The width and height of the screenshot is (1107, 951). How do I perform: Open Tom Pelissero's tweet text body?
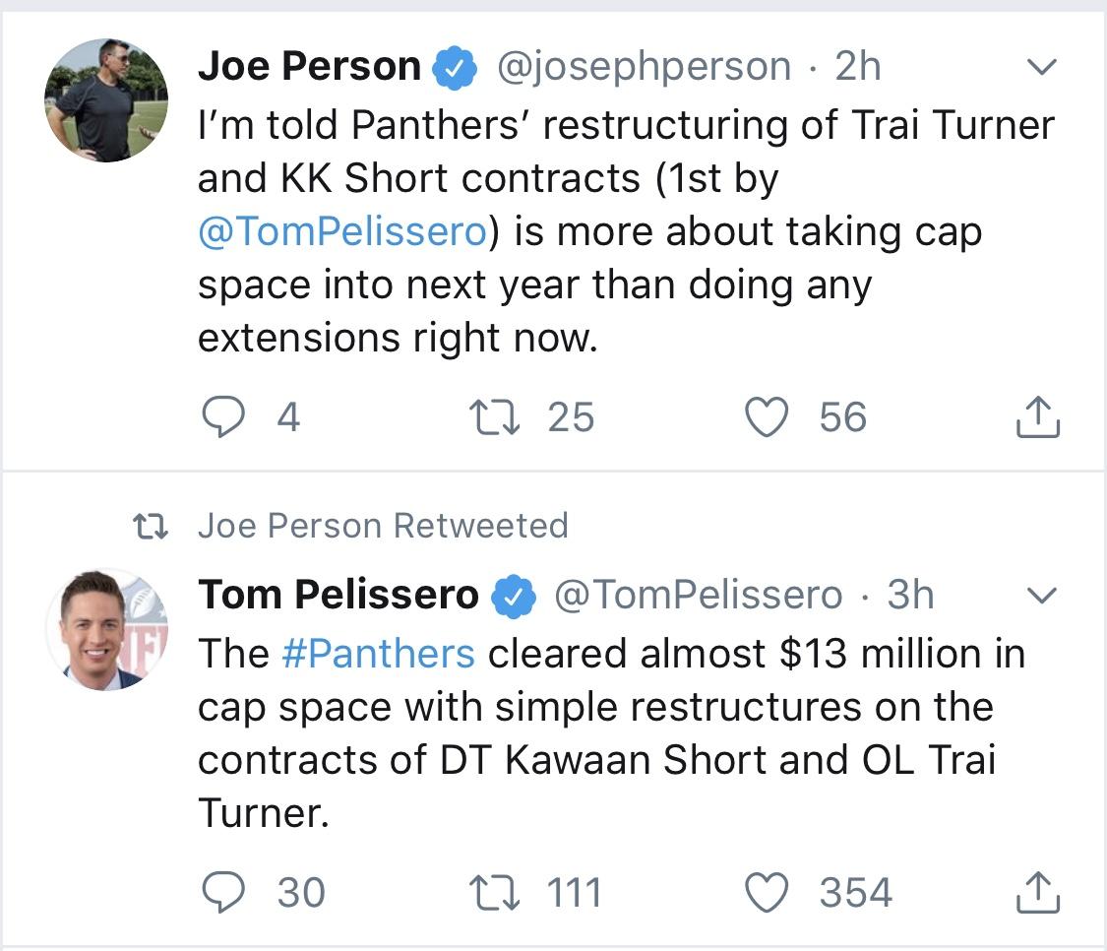(x=611, y=732)
